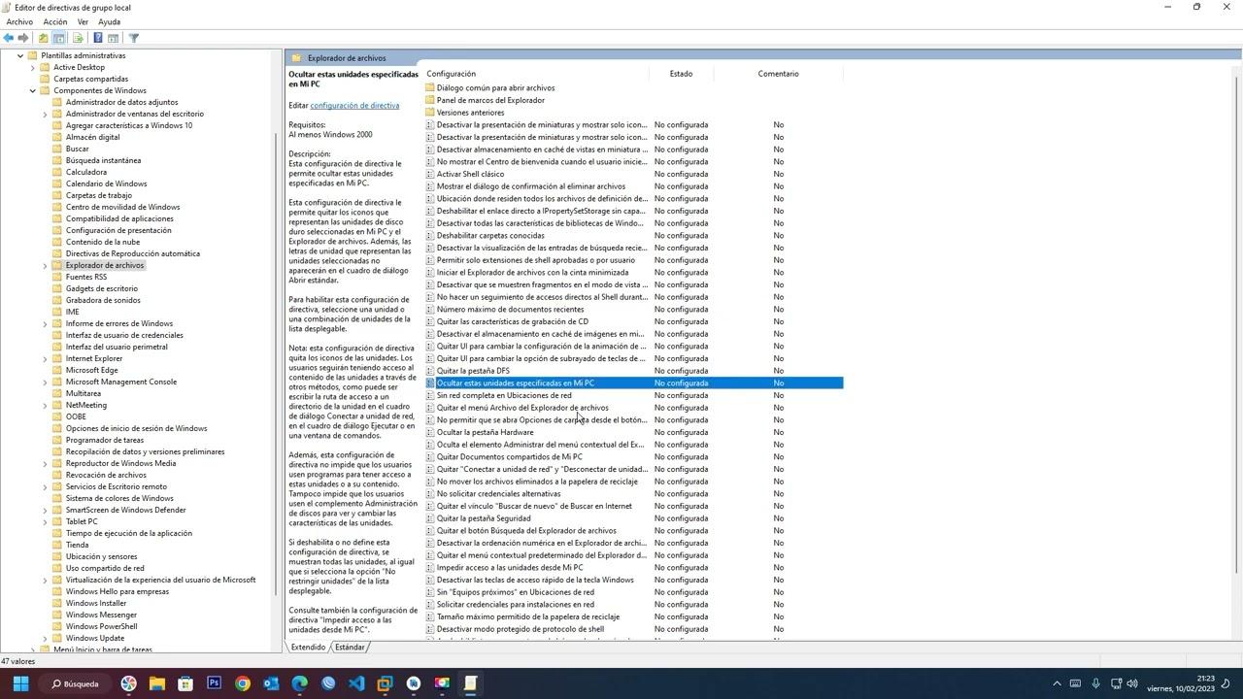Screen dimensions: 1243x699
Task: Expand the Informe de errores de Windows node
Action: pyautogui.click(x=45, y=323)
